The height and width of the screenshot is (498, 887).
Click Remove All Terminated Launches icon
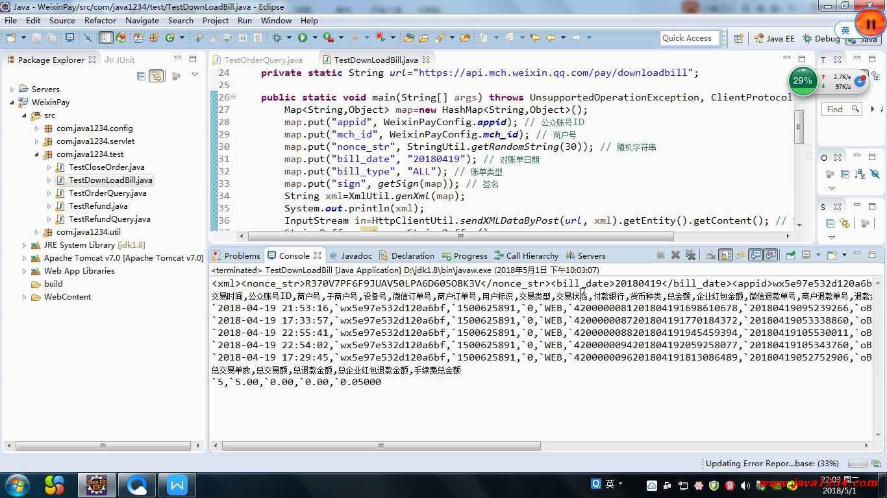coord(690,255)
